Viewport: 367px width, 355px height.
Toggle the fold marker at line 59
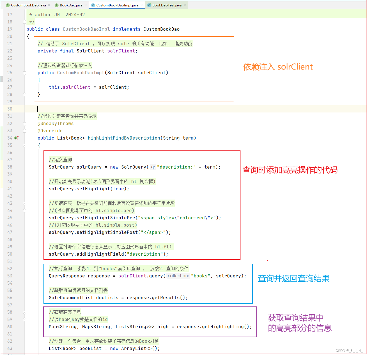[25, 319]
